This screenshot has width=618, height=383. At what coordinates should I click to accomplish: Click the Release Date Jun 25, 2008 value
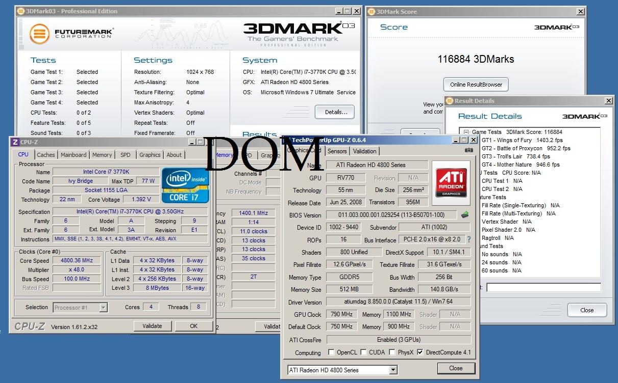[x=345, y=202]
